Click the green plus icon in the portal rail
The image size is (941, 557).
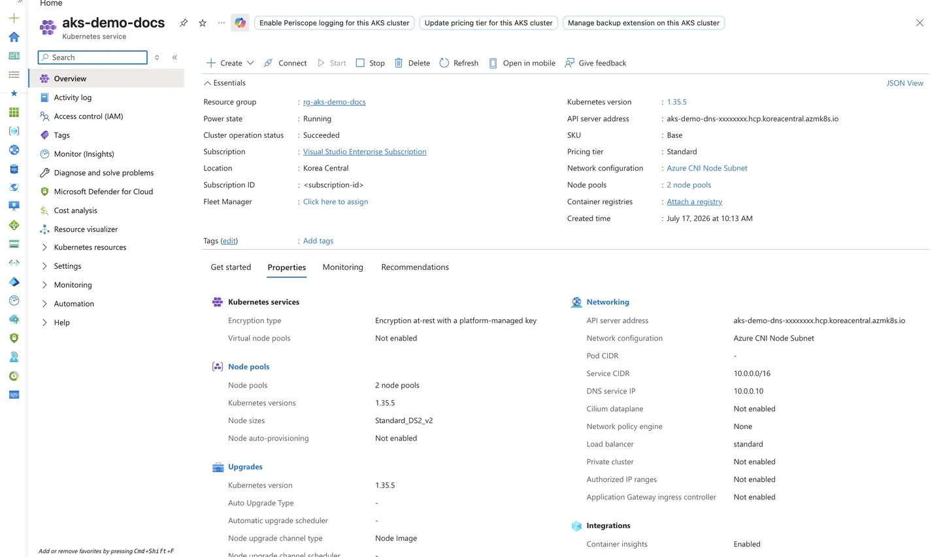click(14, 18)
